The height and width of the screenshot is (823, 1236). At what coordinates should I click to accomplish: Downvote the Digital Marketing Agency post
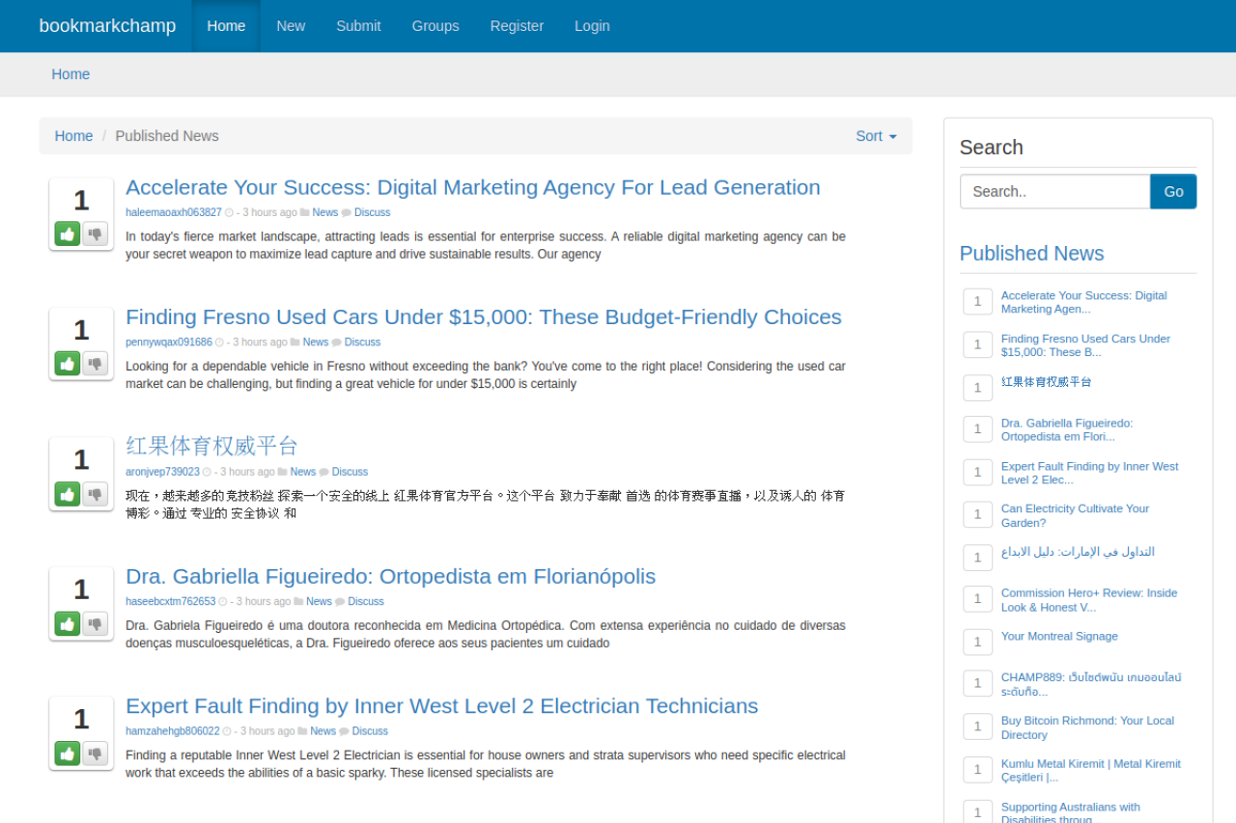[x=95, y=233]
